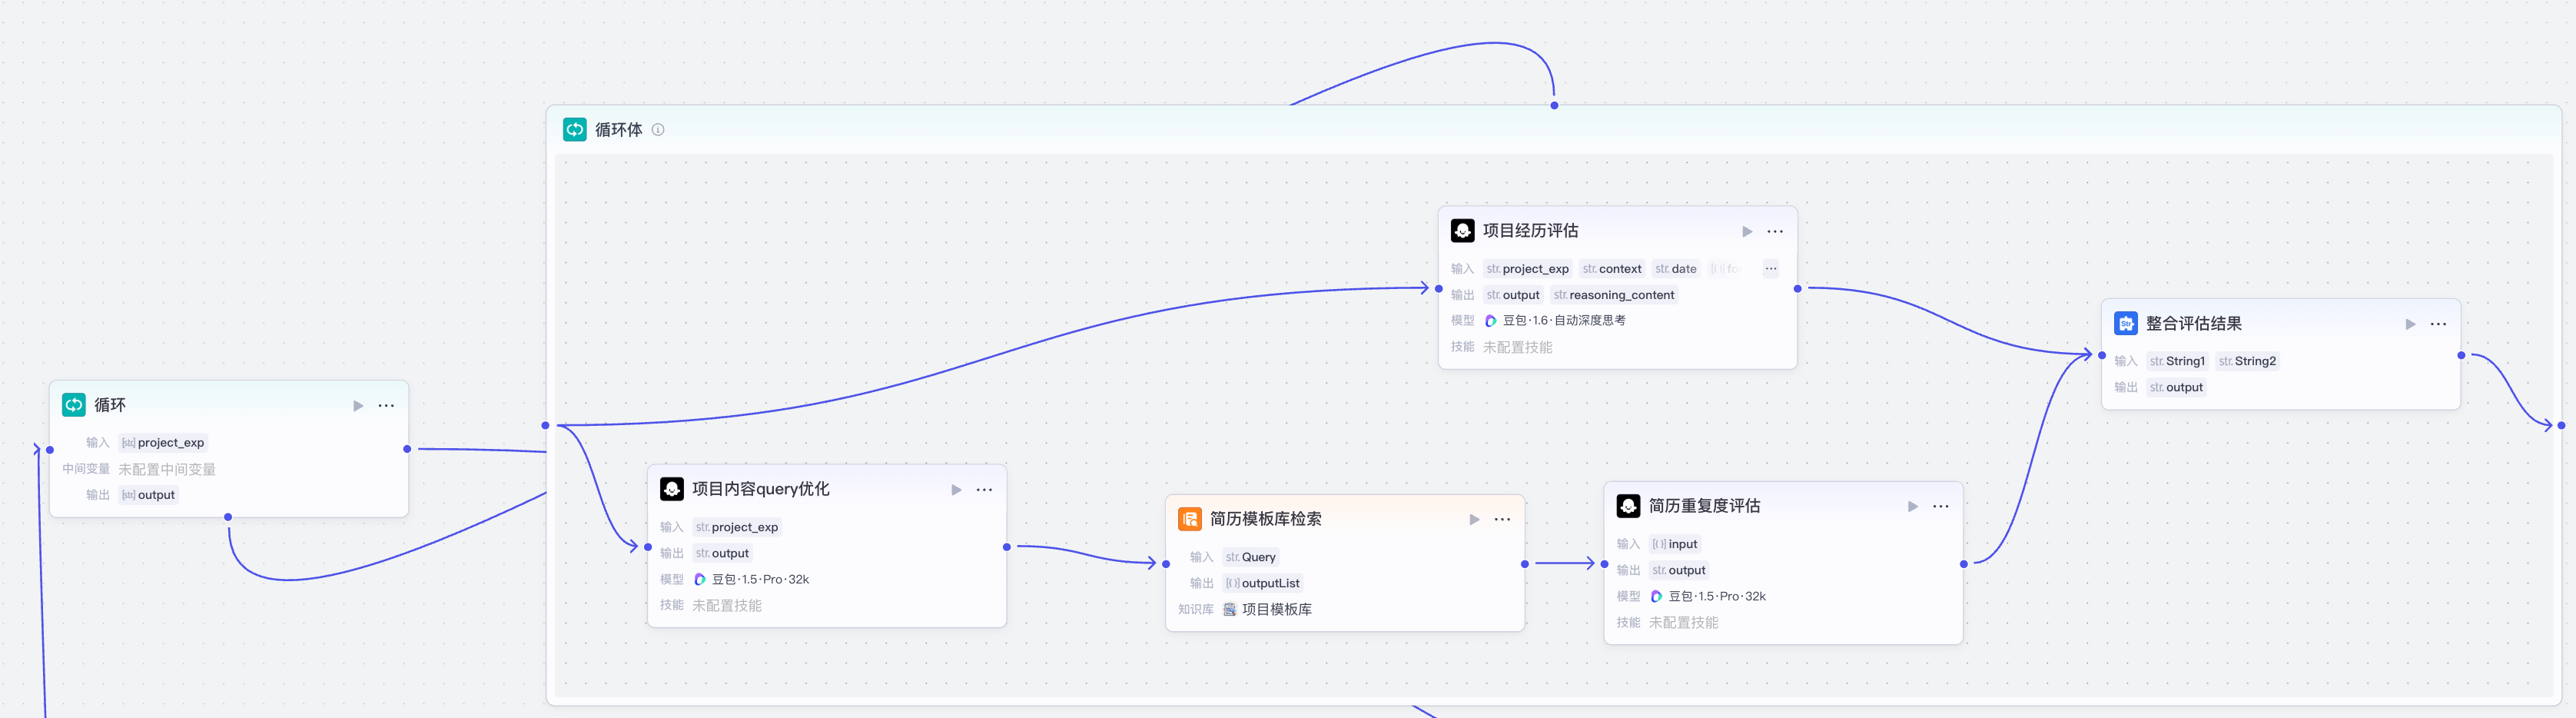This screenshot has width=2576, height=718.
Task: Click the 简历模板库检索 knowledge base icon
Action: pos(1189,519)
